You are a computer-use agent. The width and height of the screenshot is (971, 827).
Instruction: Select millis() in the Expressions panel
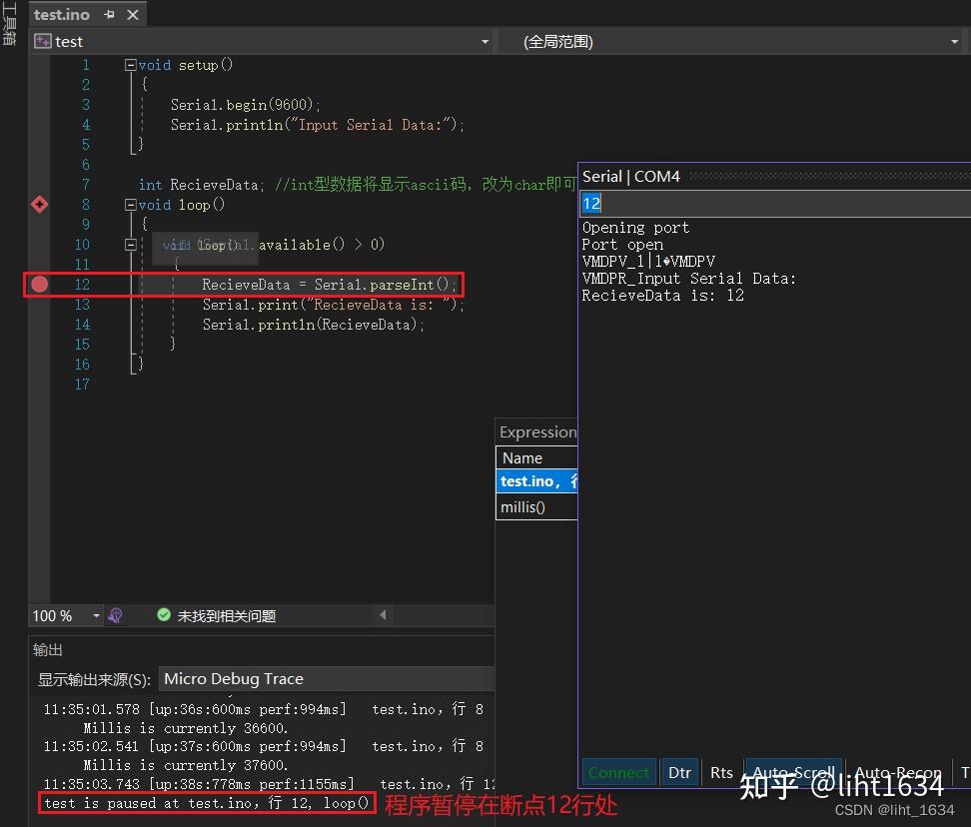click(522, 506)
